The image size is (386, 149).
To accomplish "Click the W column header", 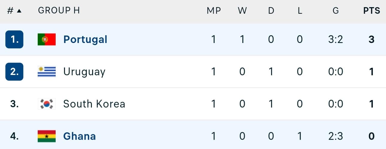I will tap(242, 11).
